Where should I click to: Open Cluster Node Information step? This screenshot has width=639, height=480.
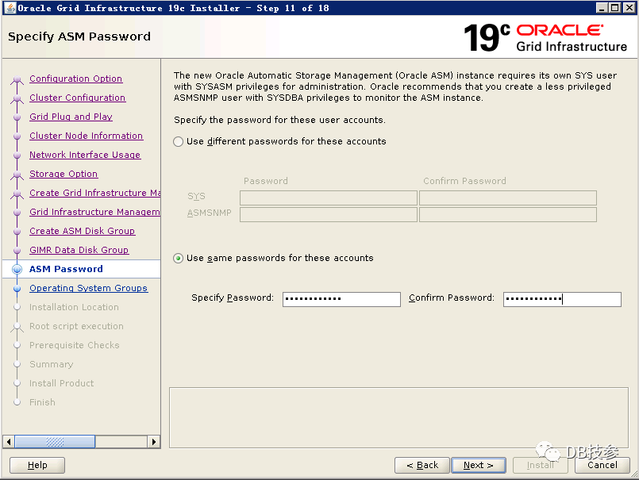coord(86,136)
